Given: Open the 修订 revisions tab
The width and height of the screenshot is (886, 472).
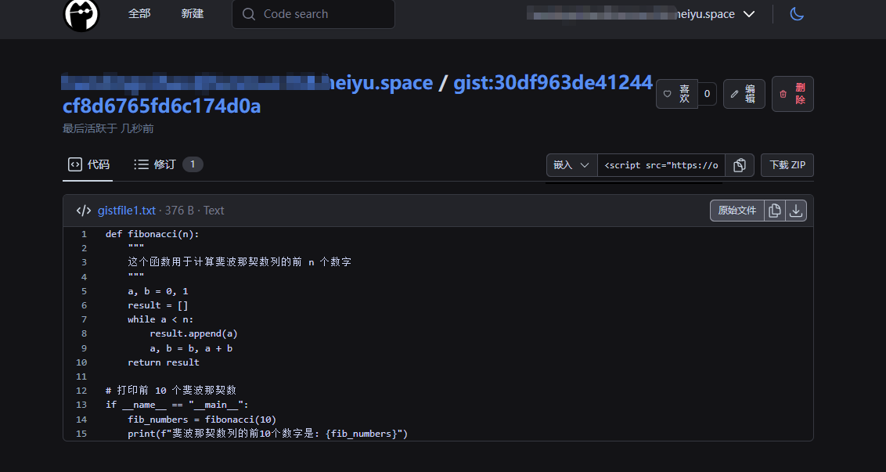Looking at the screenshot, I should pos(167,164).
